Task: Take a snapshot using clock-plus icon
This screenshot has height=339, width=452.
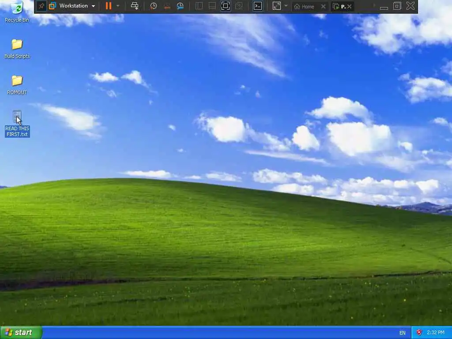Action: 153,6
